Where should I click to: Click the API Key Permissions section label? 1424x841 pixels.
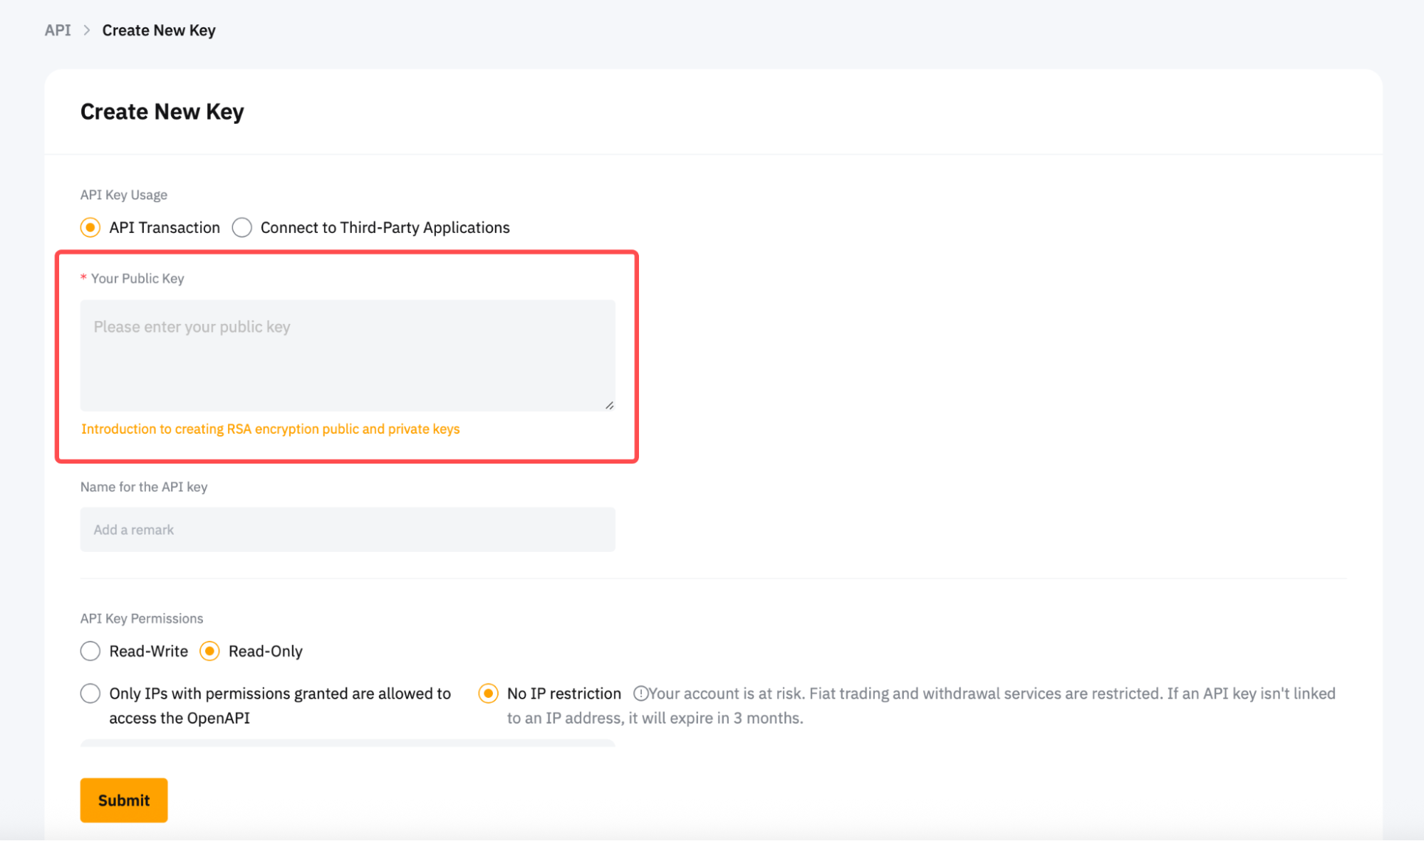pyautogui.click(x=142, y=618)
